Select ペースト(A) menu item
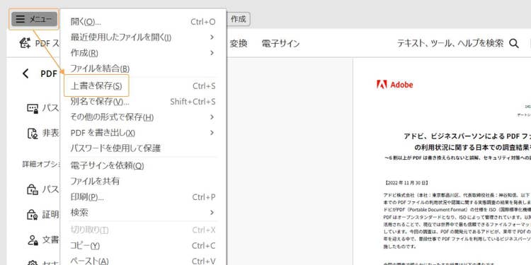The image size is (531, 265). click(x=142, y=261)
